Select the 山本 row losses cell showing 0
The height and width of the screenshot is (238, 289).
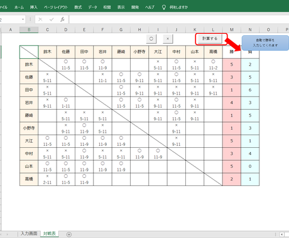point(250,167)
